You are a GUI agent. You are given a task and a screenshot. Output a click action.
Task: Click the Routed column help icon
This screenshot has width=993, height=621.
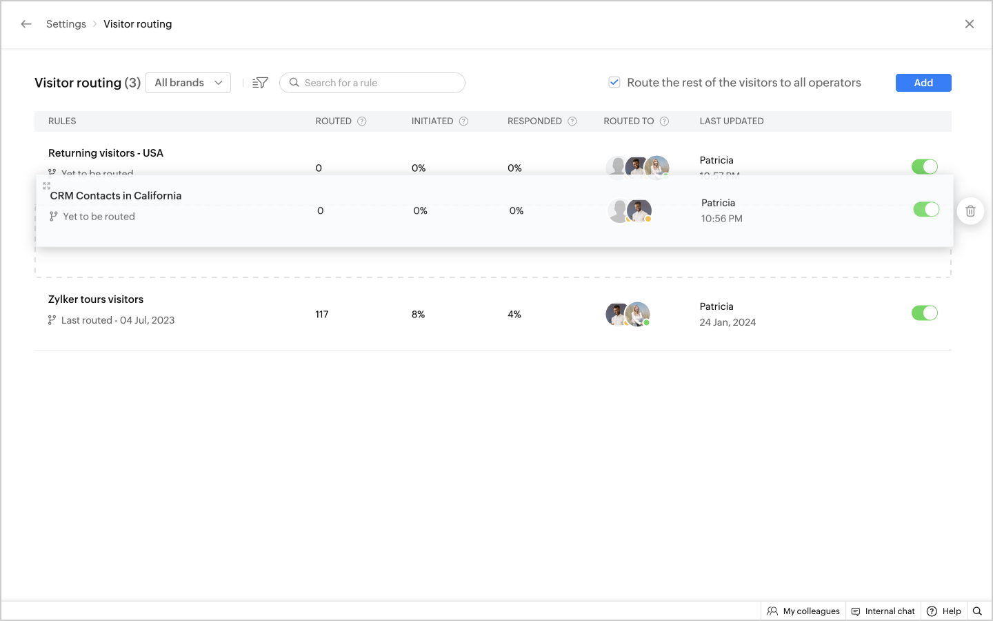[362, 121]
